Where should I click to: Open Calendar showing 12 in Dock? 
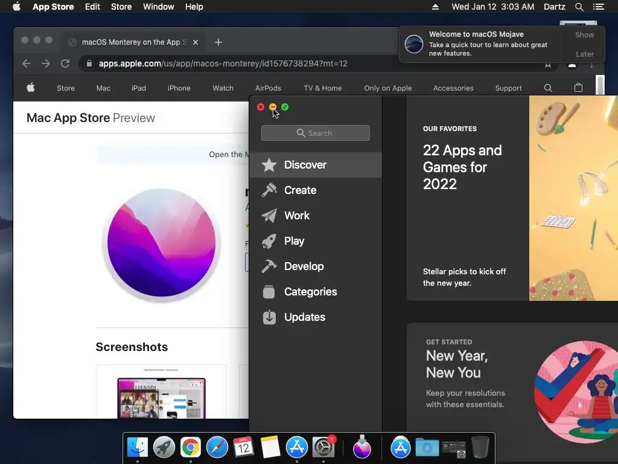pyautogui.click(x=243, y=448)
